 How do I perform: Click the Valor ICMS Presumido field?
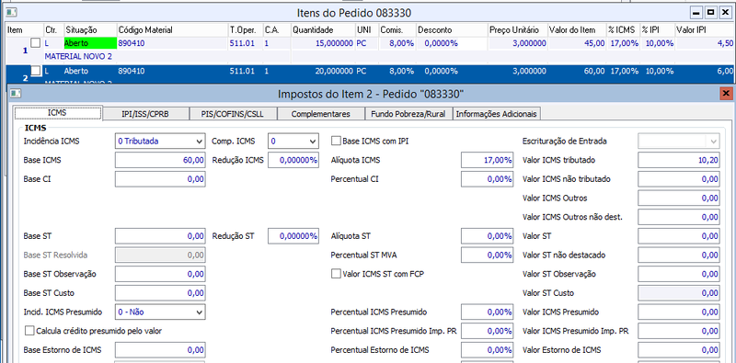point(679,312)
